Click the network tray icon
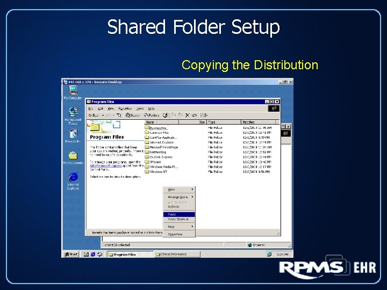387x290 pixels. point(269,254)
